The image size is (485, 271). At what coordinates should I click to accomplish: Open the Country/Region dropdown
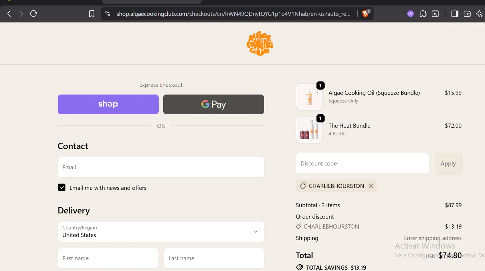pos(161,231)
